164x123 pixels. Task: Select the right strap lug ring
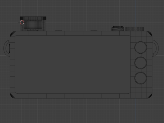click(x=155, y=48)
